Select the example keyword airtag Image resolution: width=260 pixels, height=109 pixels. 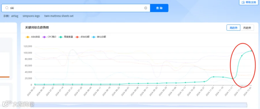(x=15, y=16)
